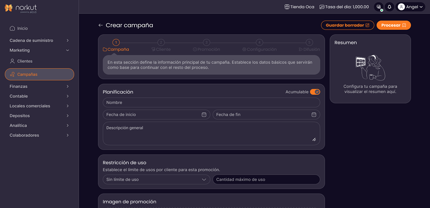Screen dimensions: 430x208
Task: Open the Angel account dropdown
Action: (x=410, y=7)
